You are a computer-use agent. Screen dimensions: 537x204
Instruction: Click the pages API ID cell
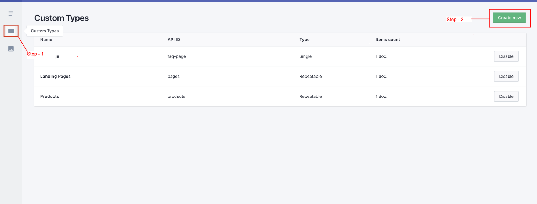174,76
